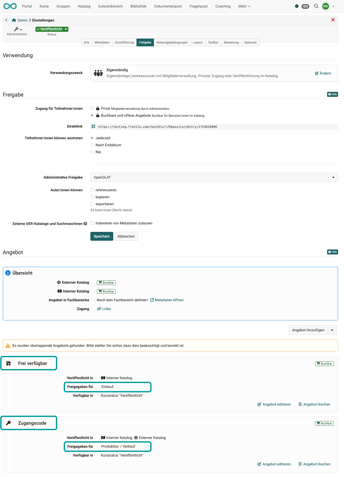Check Indexieren von Metadaten zulassen
The width and height of the screenshot is (344, 477).
coord(92,223)
